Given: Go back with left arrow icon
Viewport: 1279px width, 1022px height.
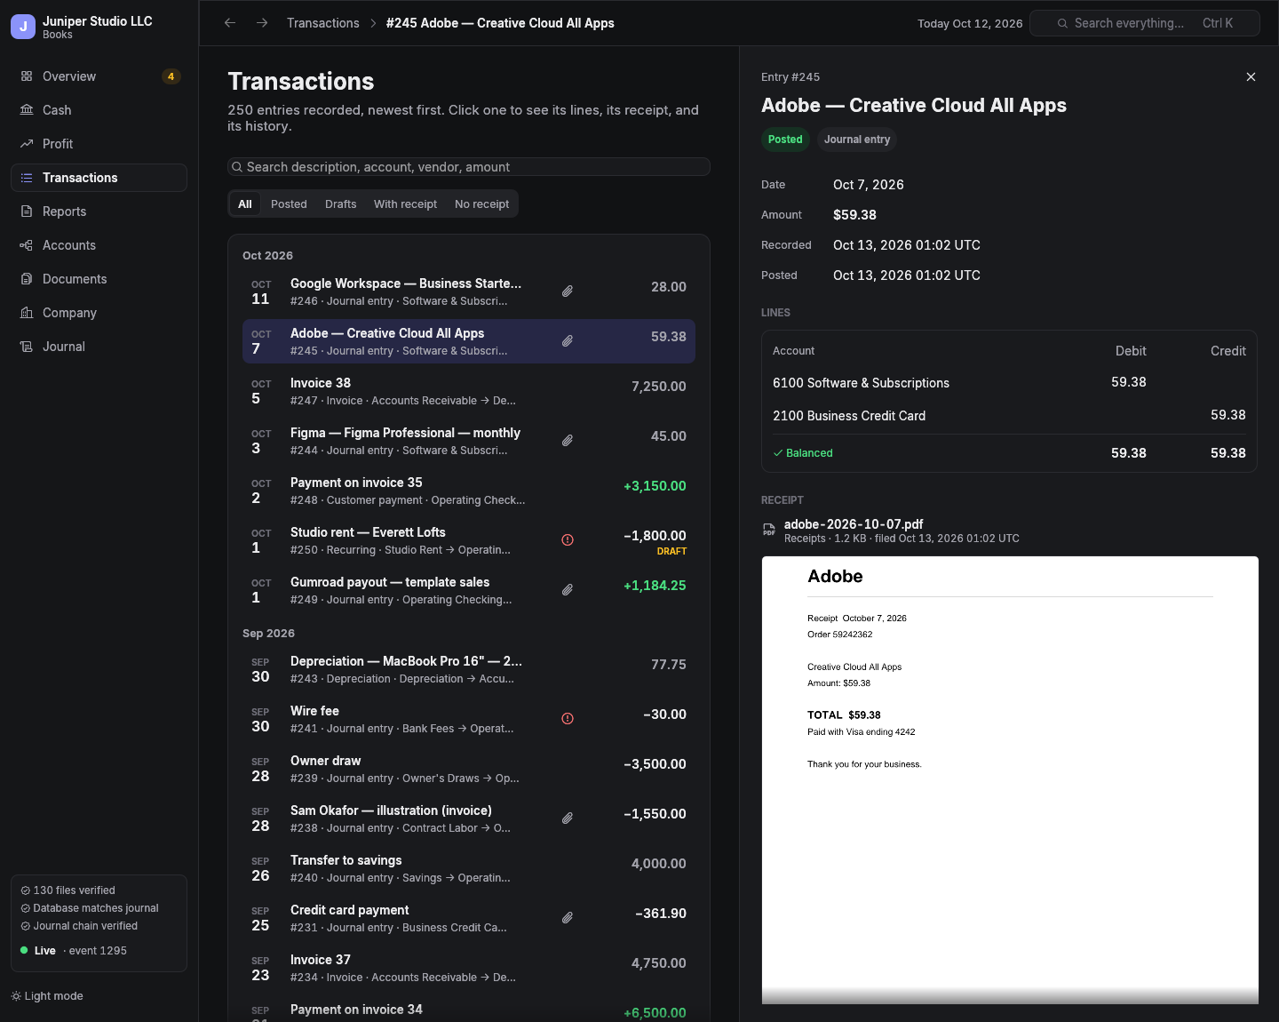Looking at the screenshot, I should pos(230,23).
